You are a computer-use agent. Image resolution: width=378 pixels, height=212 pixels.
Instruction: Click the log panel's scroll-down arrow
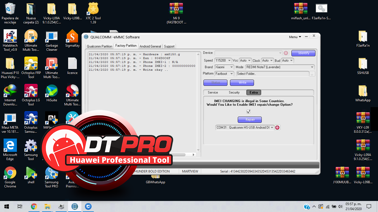pyautogui.click(x=198, y=150)
